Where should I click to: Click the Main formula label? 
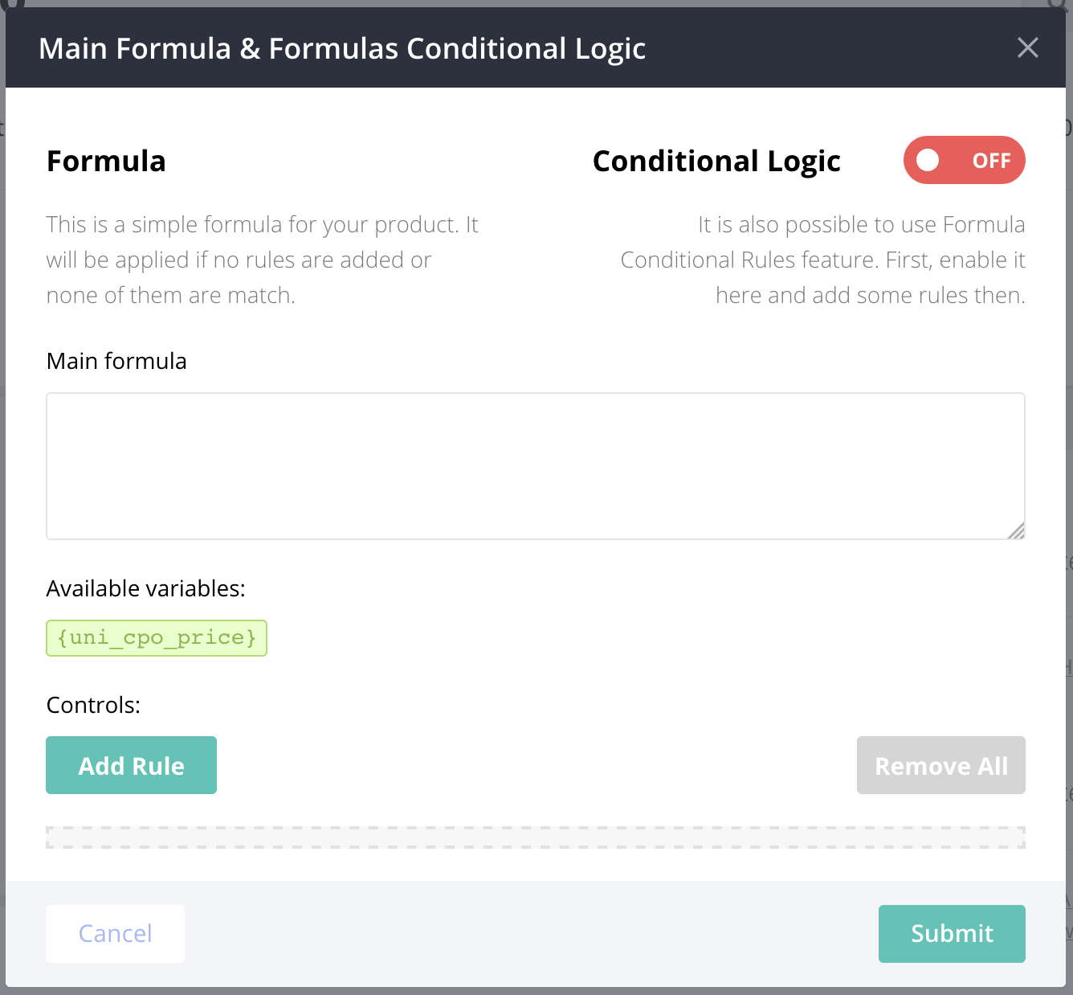coord(116,361)
